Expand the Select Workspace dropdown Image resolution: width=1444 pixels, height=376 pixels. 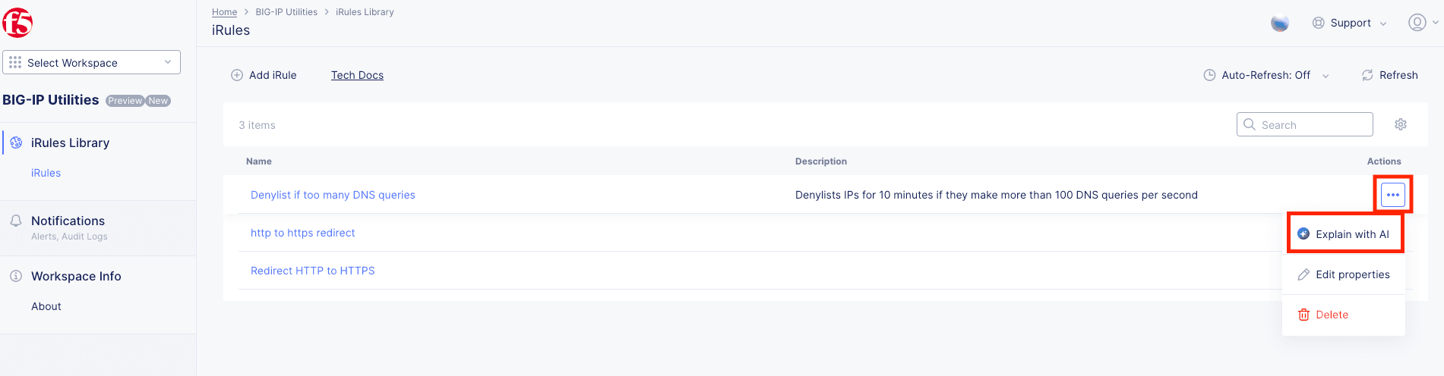coord(92,62)
